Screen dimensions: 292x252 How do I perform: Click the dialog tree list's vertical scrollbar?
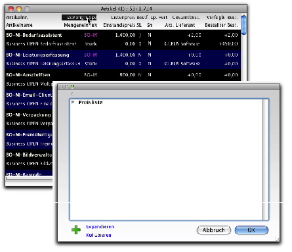(x=265, y=159)
